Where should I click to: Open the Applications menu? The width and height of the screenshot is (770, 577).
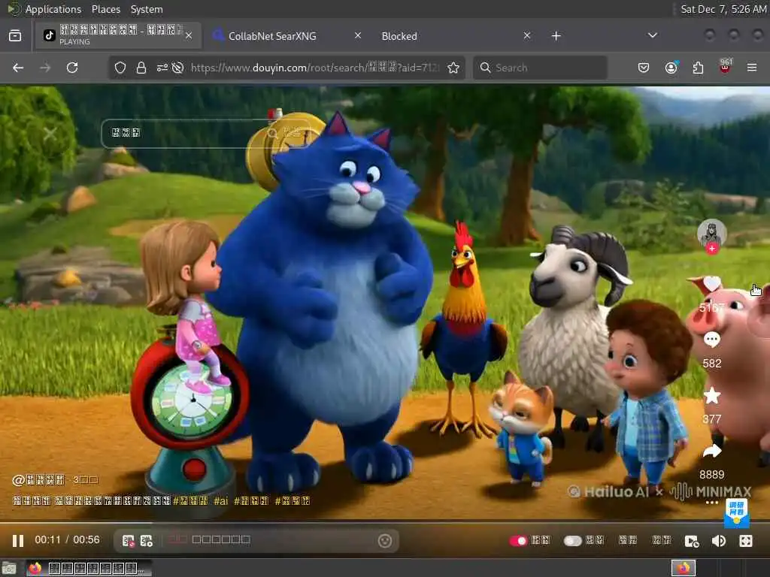53,9
